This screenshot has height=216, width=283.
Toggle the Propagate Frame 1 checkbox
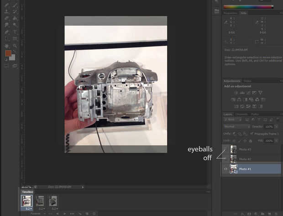252,134
